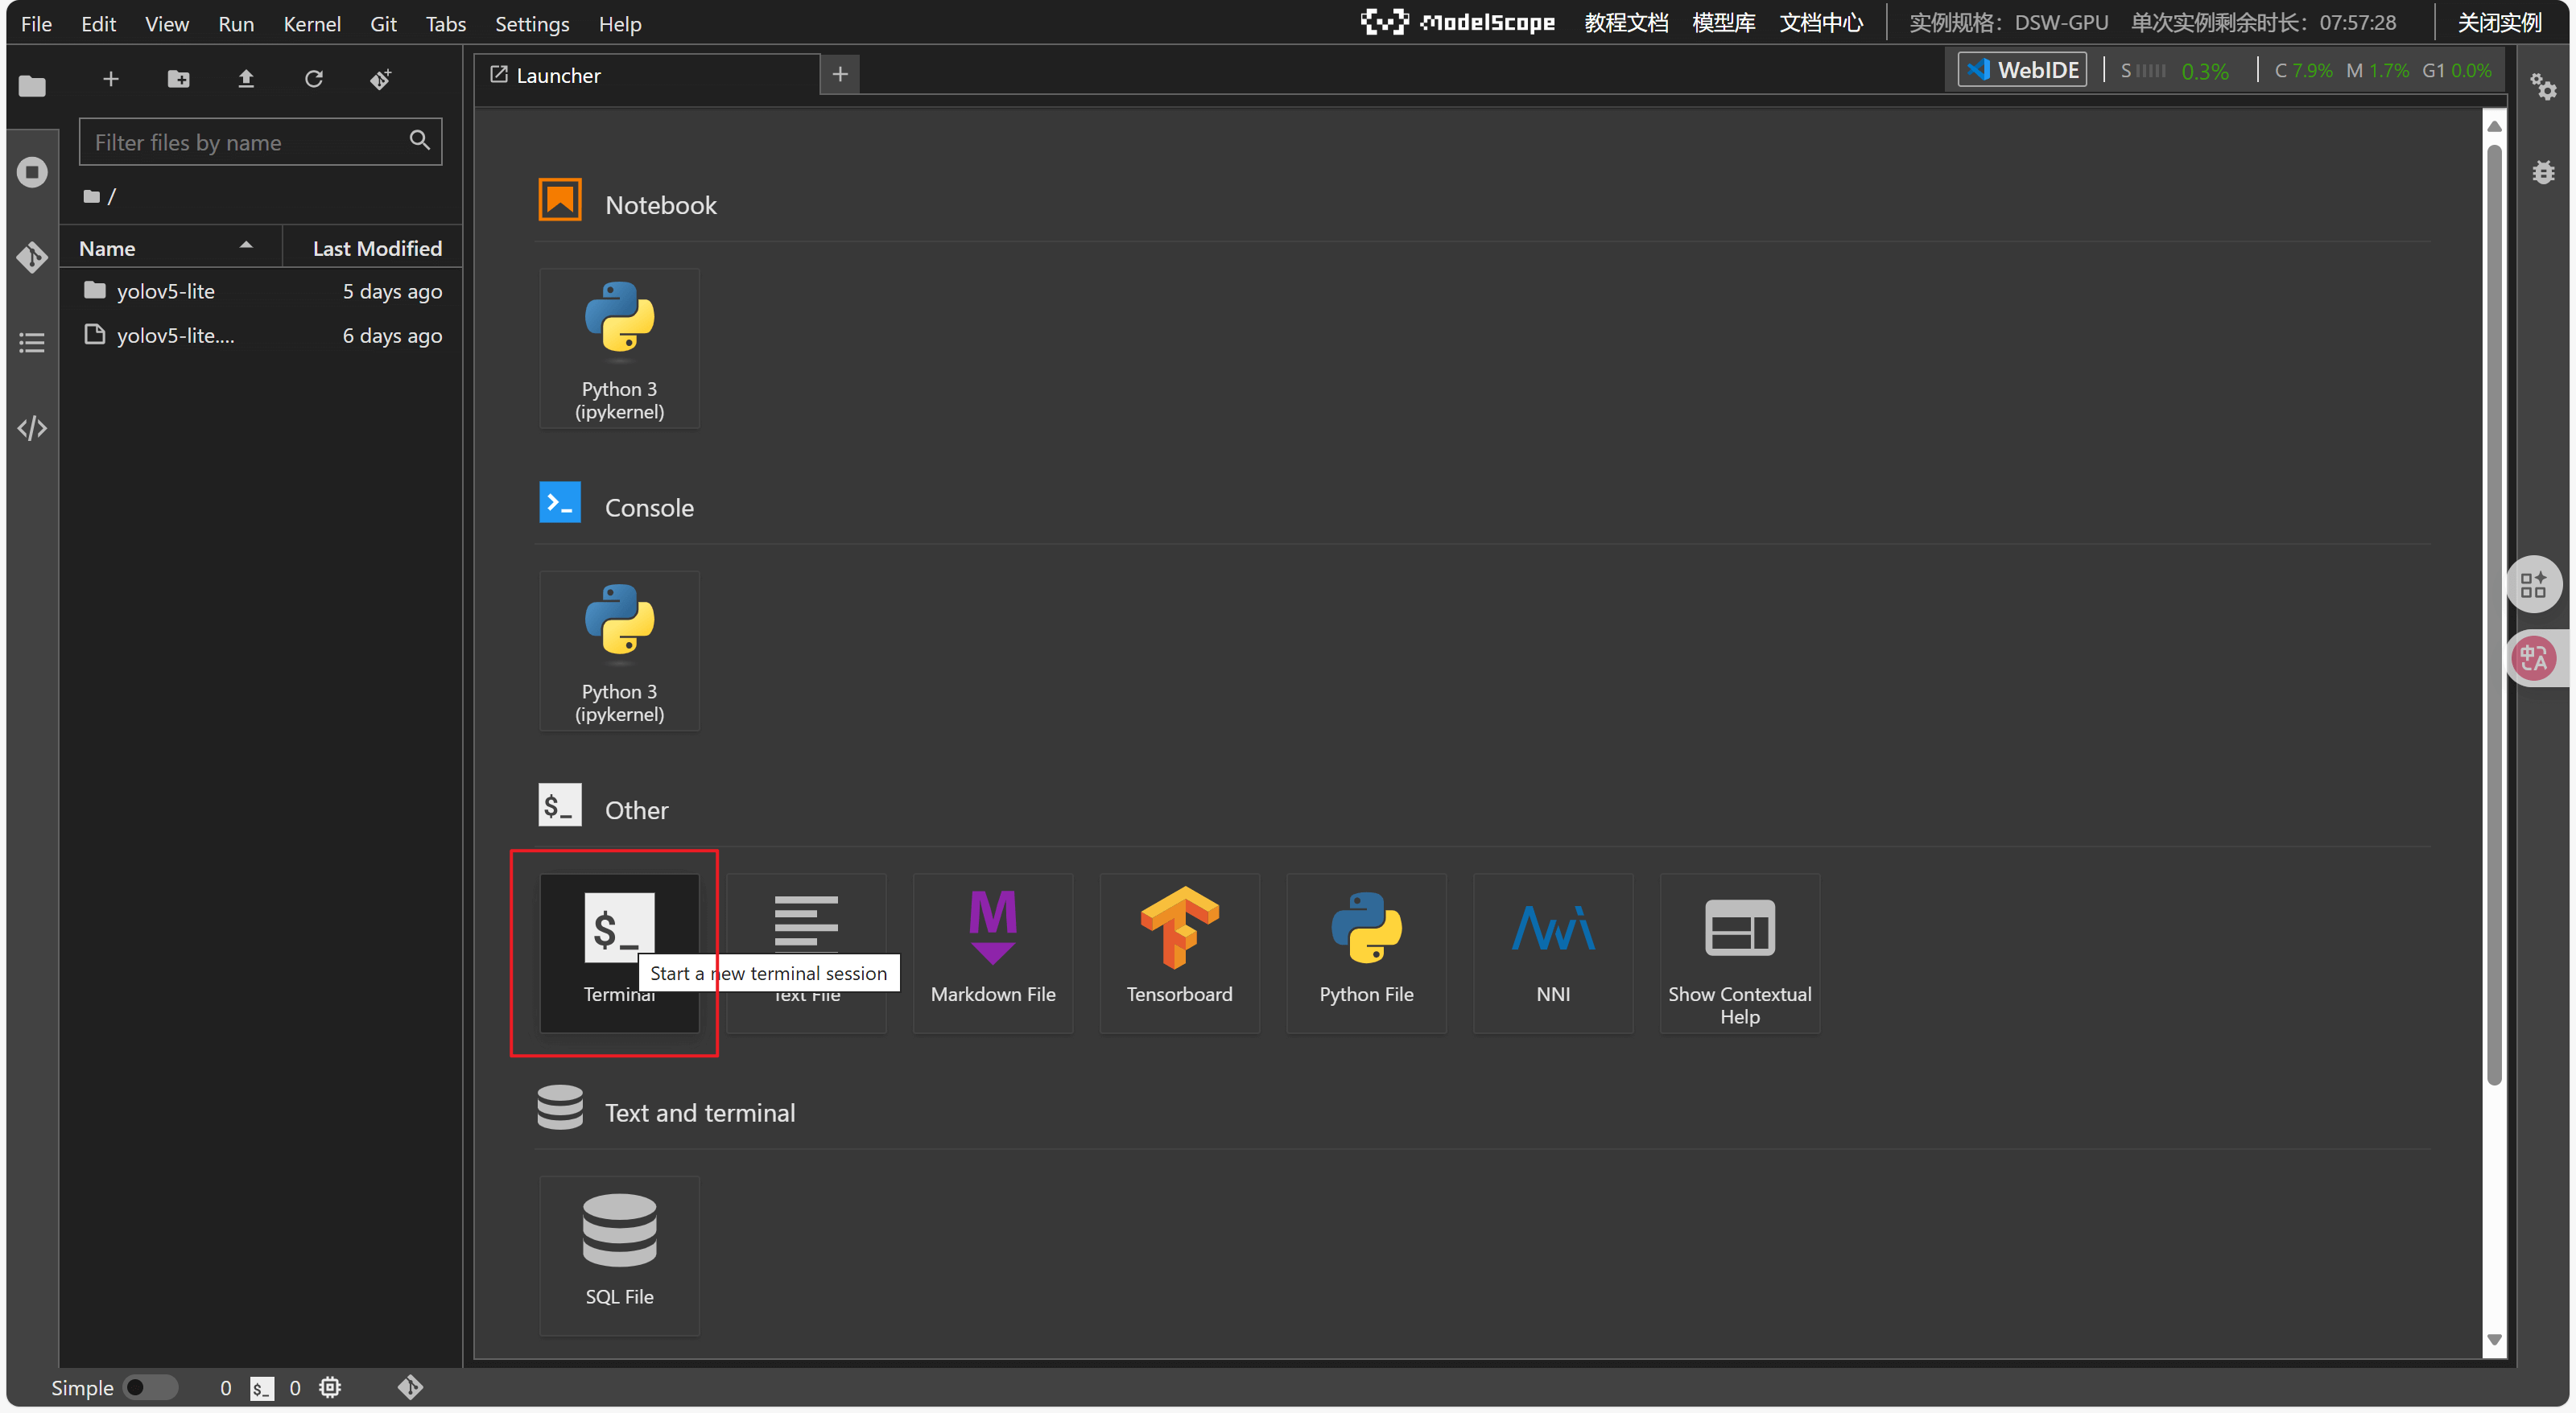The width and height of the screenshot is (2576, 1413).
Task: Click the WebIDE button
Action: [2022, 70]
